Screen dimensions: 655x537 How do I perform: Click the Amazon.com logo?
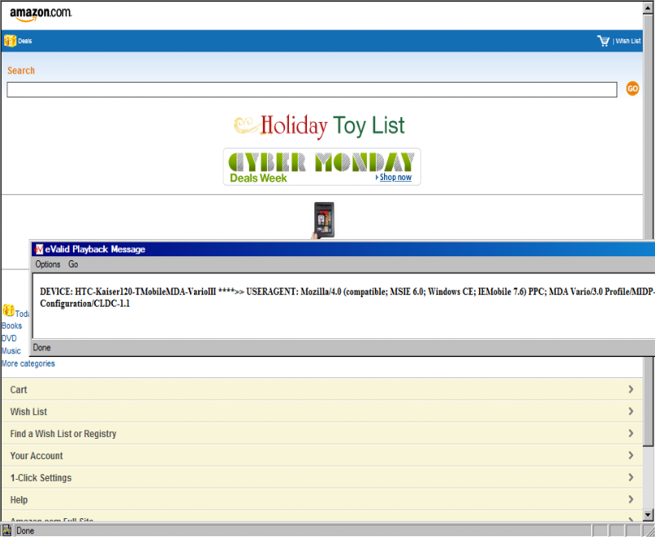click(x=40, y=14)
